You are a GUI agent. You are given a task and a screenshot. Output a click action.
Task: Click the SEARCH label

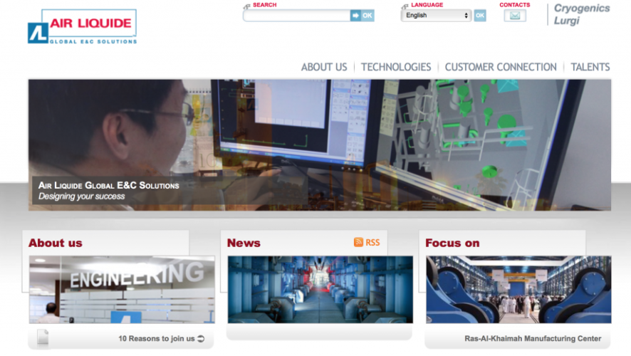point(264,5)
